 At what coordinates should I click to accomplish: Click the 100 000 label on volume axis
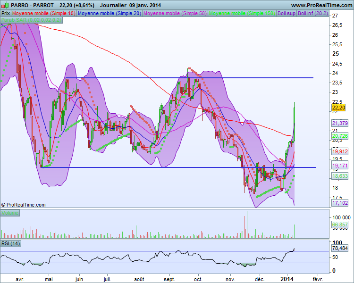(x=341, y=217)
